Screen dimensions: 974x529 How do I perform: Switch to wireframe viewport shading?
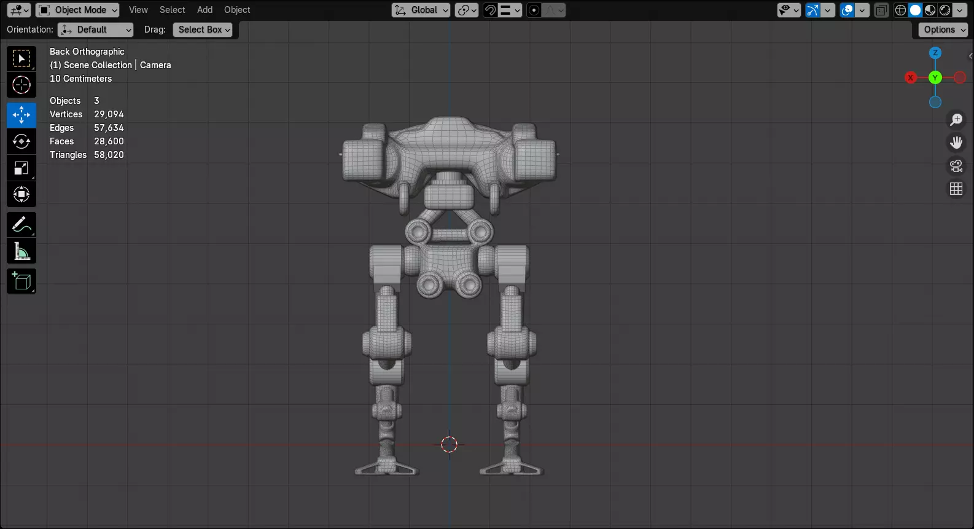coord(900,10)
